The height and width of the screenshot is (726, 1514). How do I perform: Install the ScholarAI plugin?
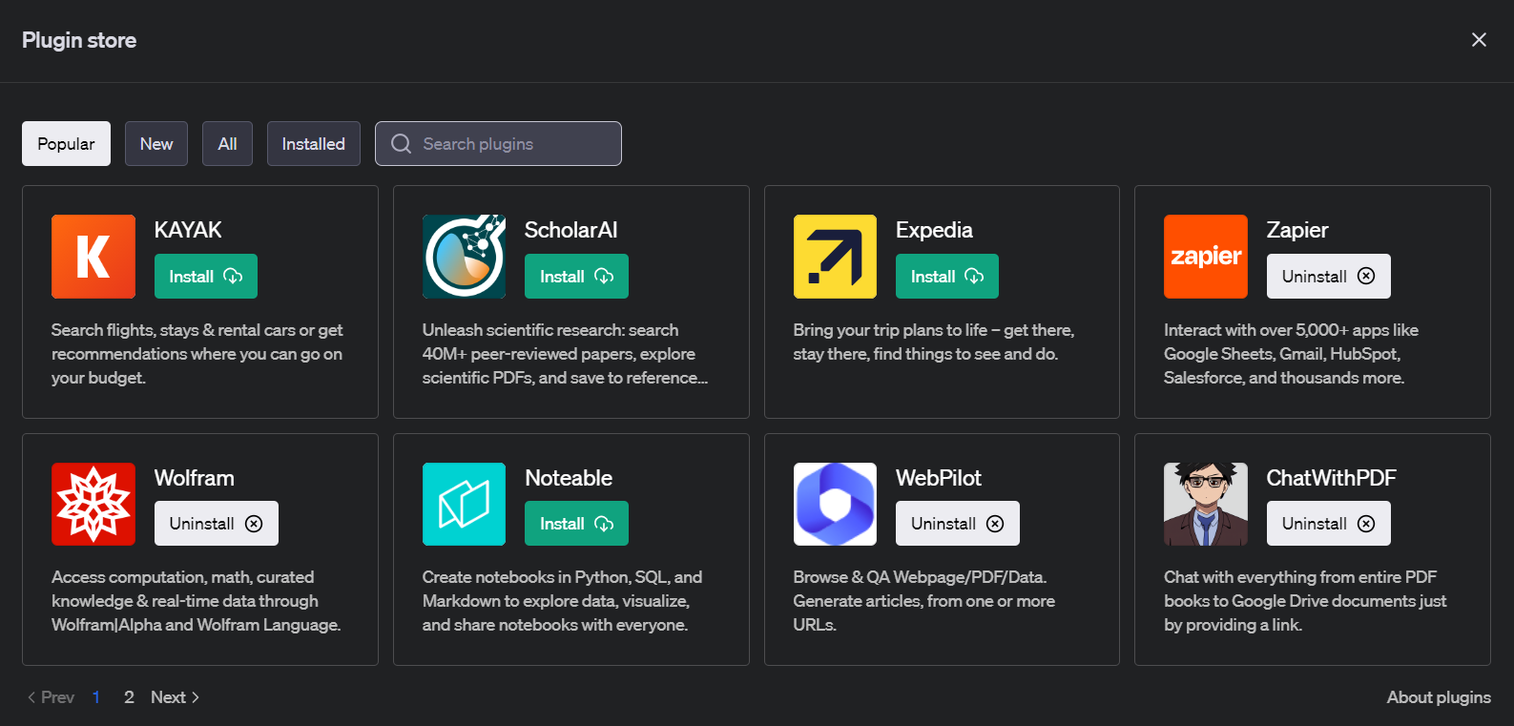[x=576, y=277]
